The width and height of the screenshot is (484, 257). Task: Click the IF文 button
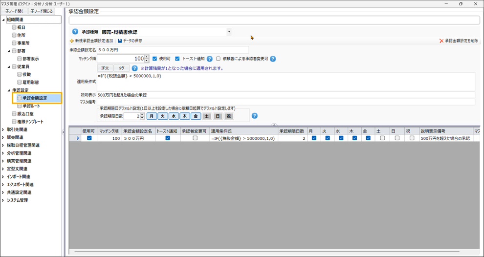(x=105, y=68)
